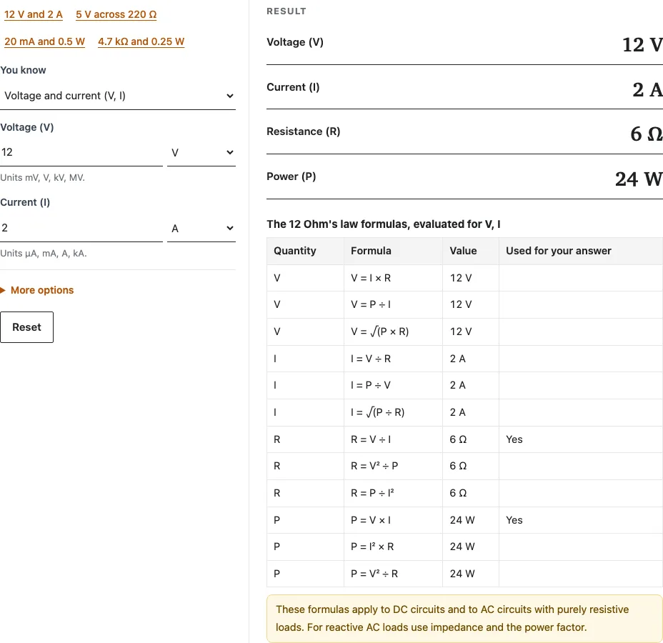Click the formula P = V² ÷ R
663x643 pixels.
(374, 574)
